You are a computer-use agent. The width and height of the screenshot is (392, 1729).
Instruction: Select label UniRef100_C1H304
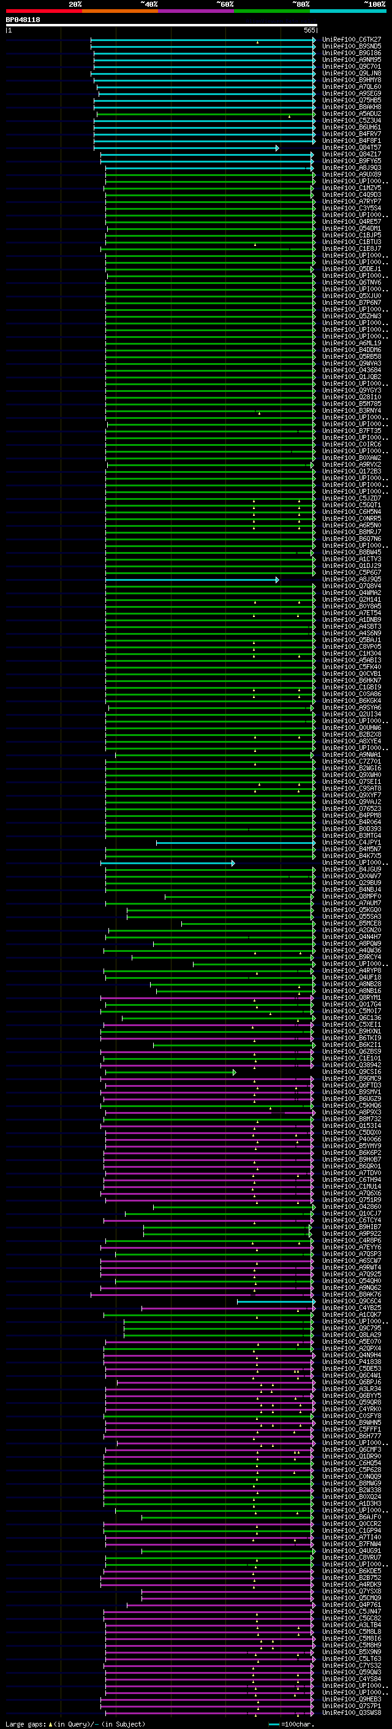(x=351, y=653)
